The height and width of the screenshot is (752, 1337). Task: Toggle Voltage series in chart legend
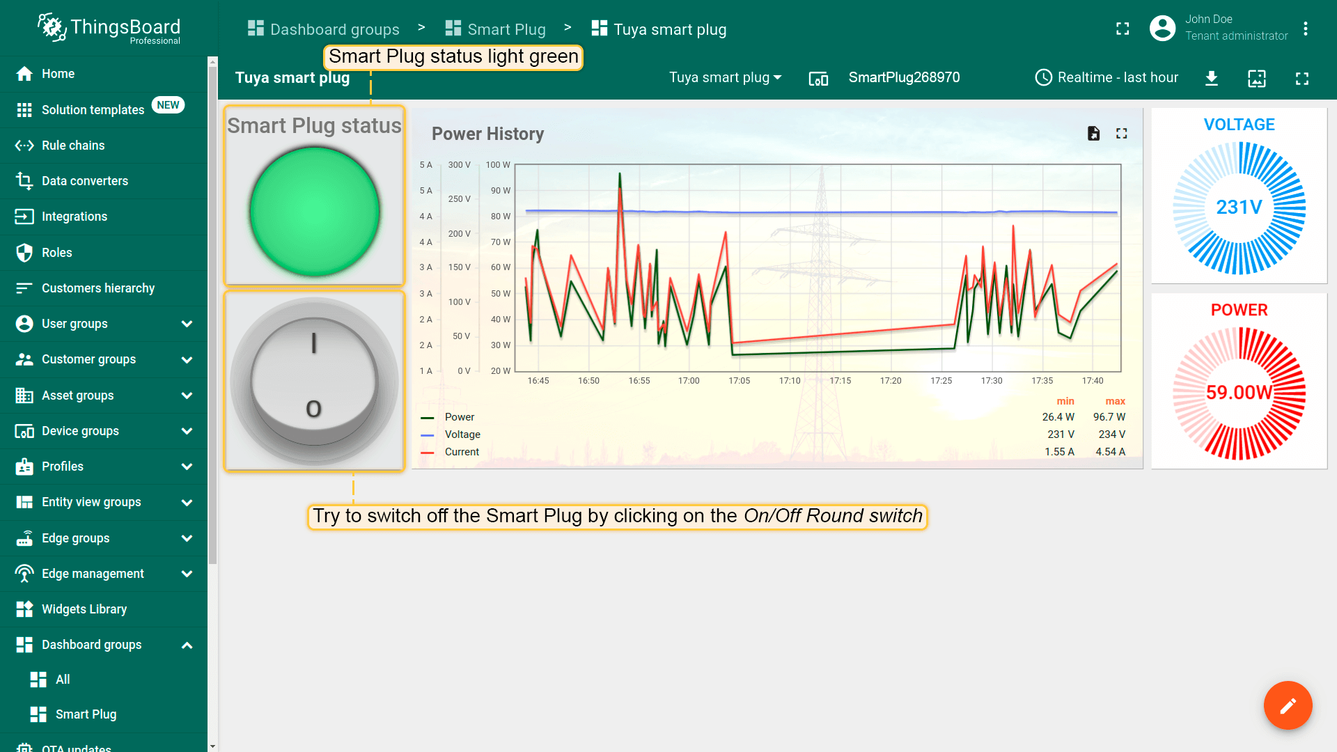click(x=462, y=434)
